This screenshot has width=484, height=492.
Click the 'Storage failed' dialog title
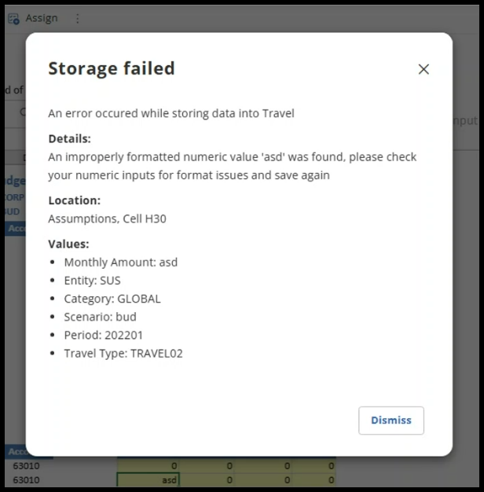click(x=112, y=68)
